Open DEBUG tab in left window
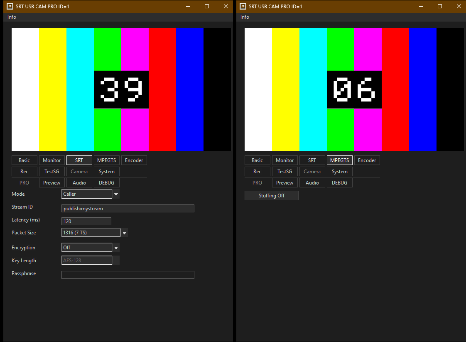Screen dimensions: 466x342 107,183
